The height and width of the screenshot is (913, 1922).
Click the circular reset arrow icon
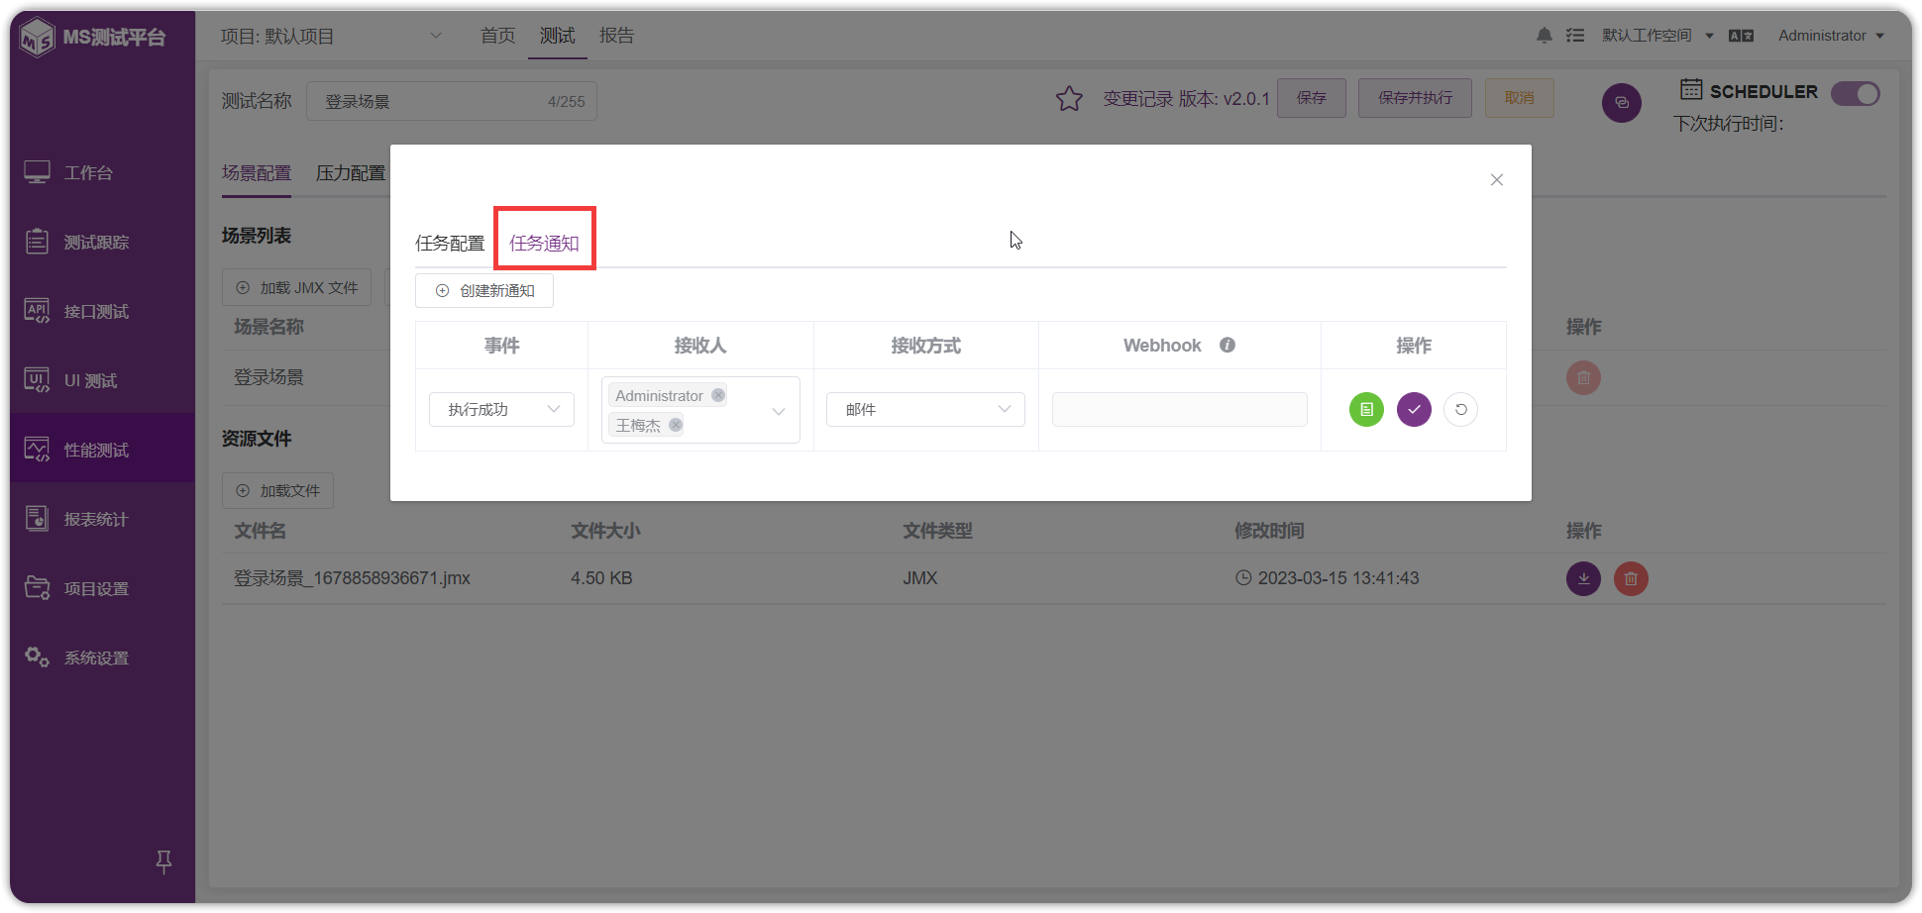1460,409
